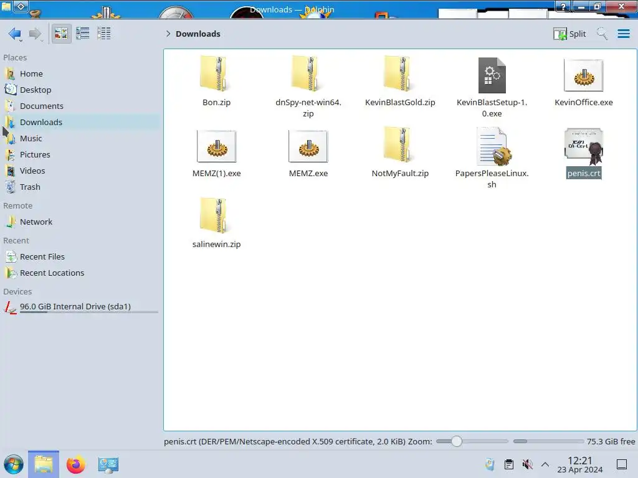Switch to Icons view mode
Viewport: 638px width, 478px height.
click(61, 34)
